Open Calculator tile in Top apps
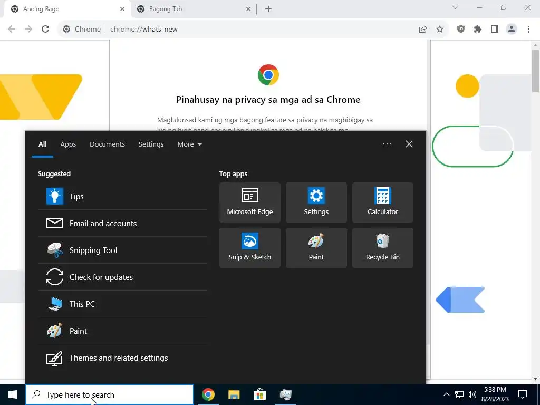This screenshot has height=405, width=540. 383,202
